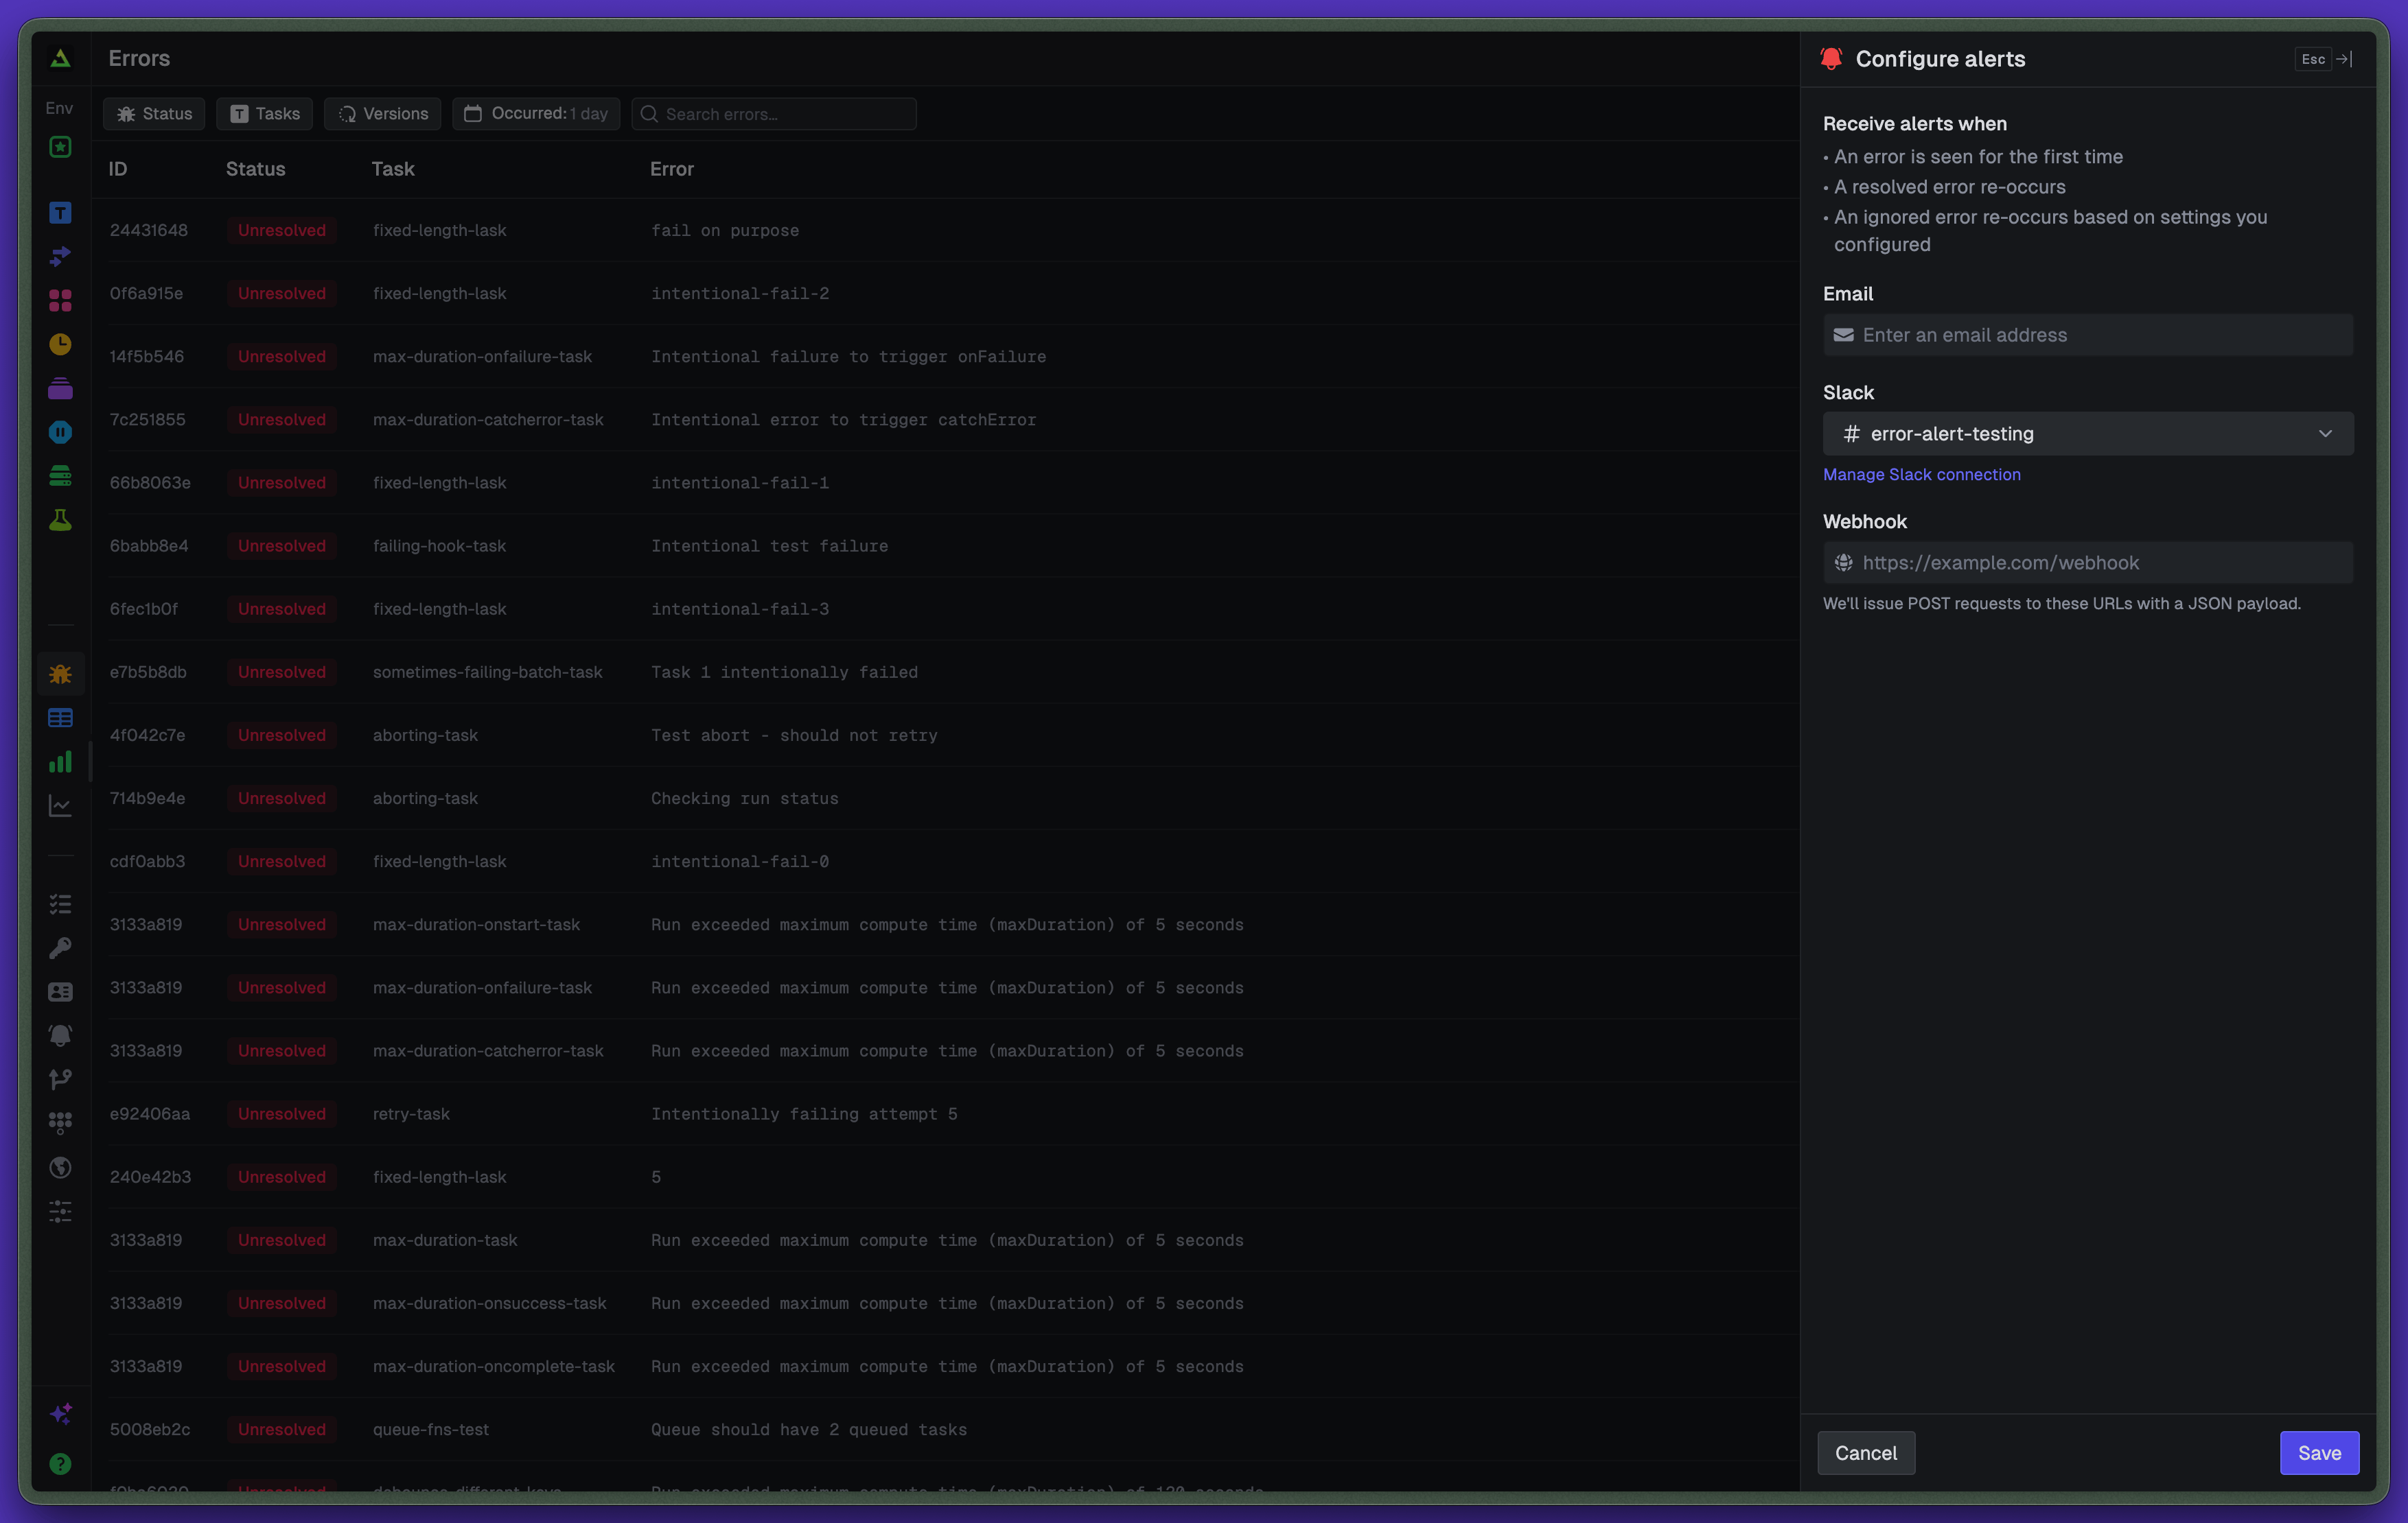Image resolution: width=2408 pixels, height=1523 pixels.
Task: Click the branch arrow sidebar icon
Action: (60, 1079)
